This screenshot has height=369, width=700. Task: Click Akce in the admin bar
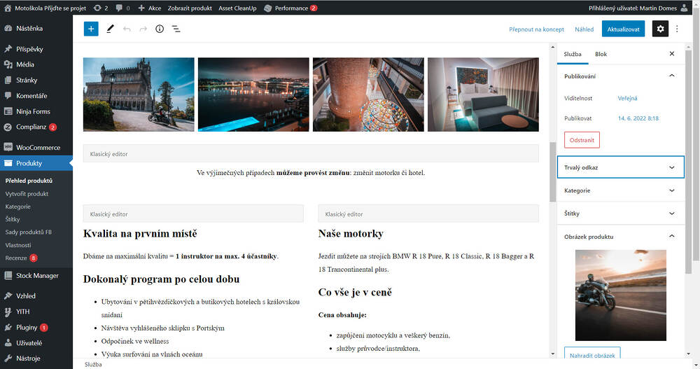[x=150, y=8]
